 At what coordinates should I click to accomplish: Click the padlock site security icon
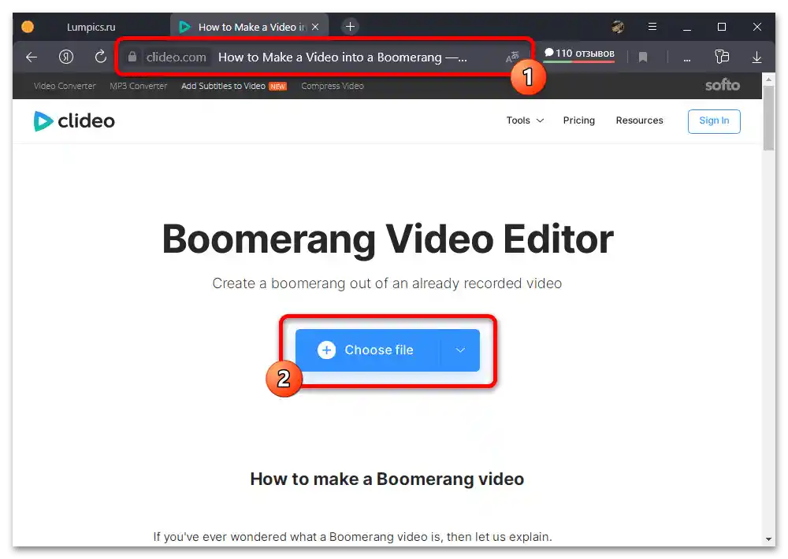click(x=132, y=57)
